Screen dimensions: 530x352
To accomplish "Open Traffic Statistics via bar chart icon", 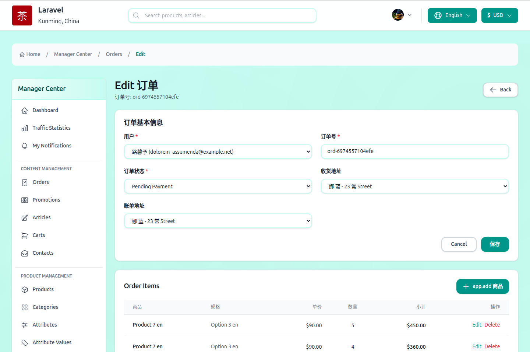I will [x=24, y=128].
